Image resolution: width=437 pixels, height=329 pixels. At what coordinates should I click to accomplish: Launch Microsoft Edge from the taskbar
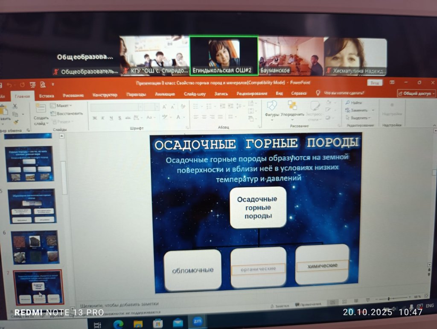pos(119,323)
